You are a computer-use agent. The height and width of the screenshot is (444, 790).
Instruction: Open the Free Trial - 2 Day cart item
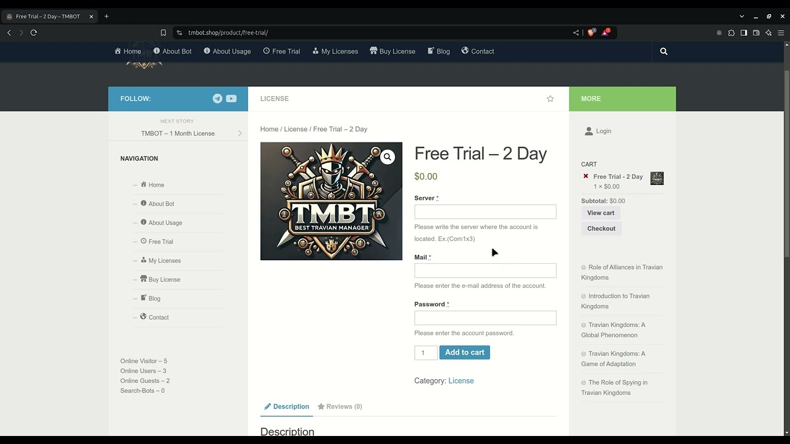click(618, 176)
